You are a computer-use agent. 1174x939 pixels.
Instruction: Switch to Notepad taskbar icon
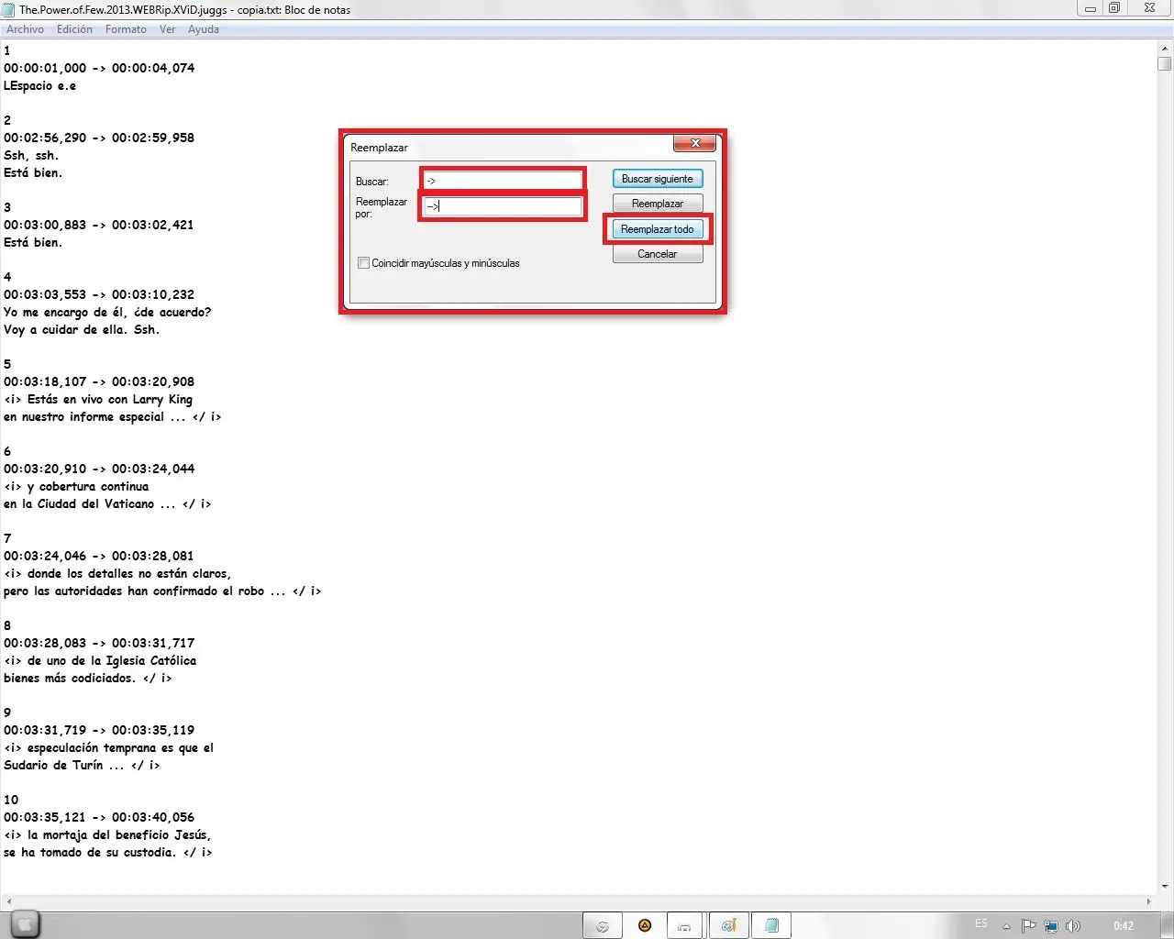click(x=771, y=925)
